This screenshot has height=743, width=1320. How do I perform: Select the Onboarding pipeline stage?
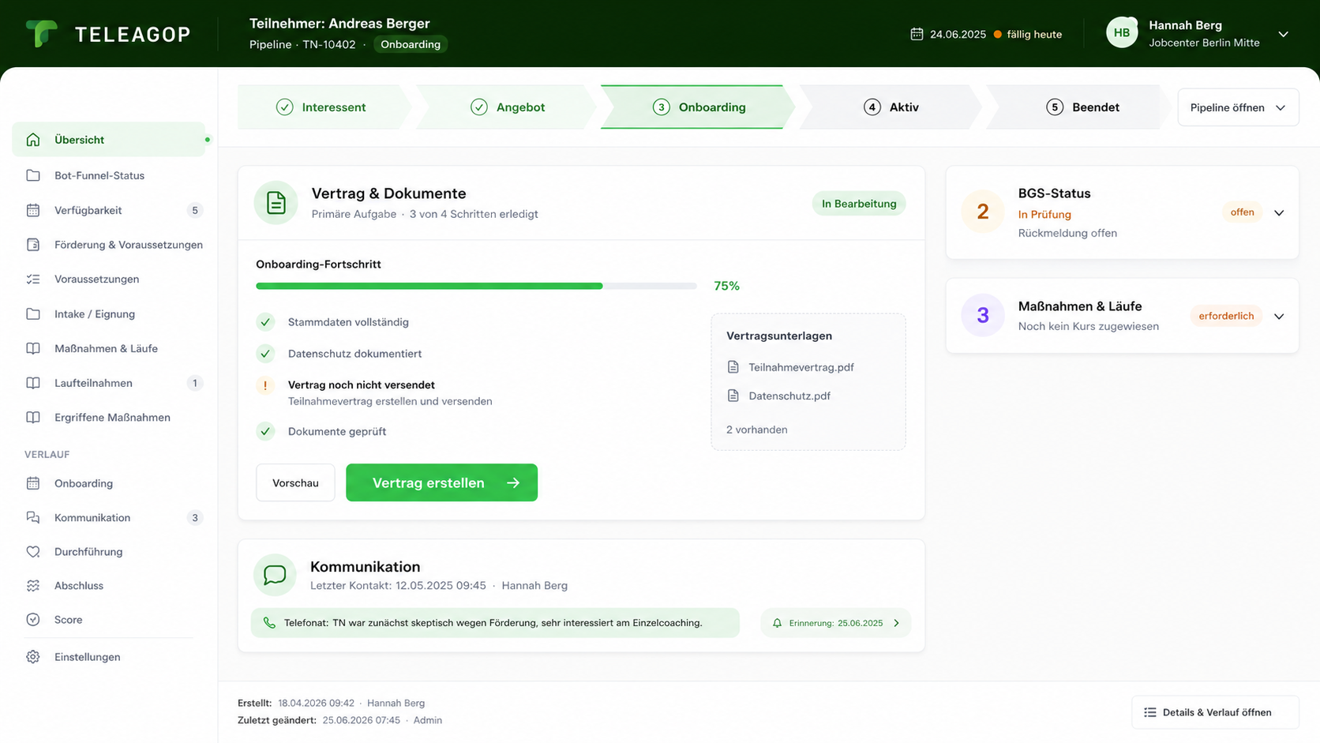point(699,107)
